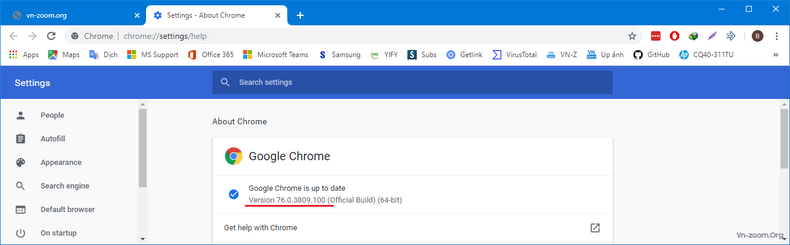Open a new tab with plus button
The width and height of the screenshot is (790, 245).
pyautogui.click(x=300, y=15)
